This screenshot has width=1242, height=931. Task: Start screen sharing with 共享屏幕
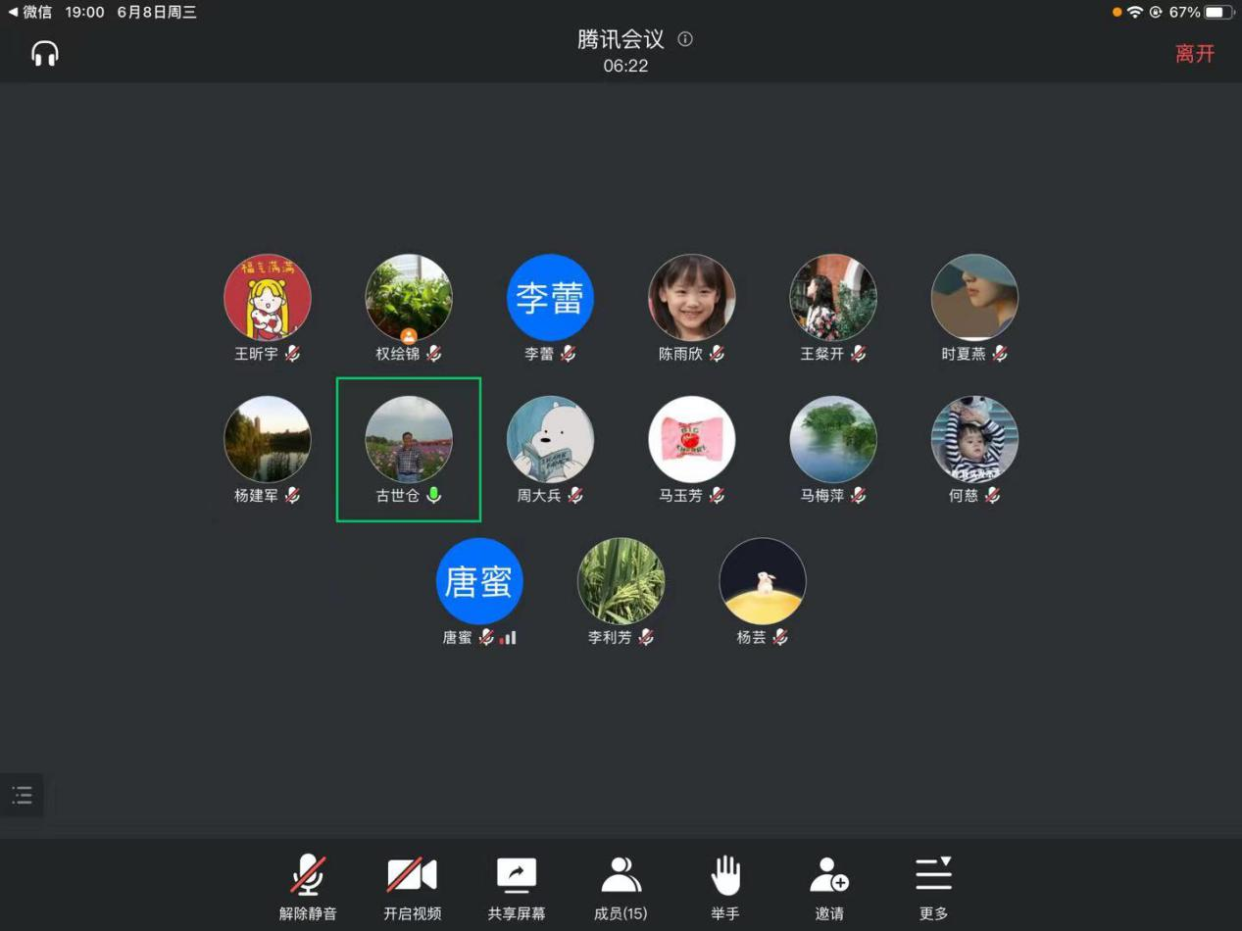[x=517, y=887]
